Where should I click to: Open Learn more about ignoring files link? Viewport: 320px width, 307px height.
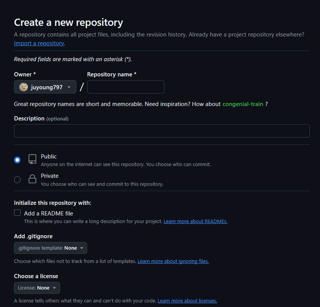(x=173, y=261)
